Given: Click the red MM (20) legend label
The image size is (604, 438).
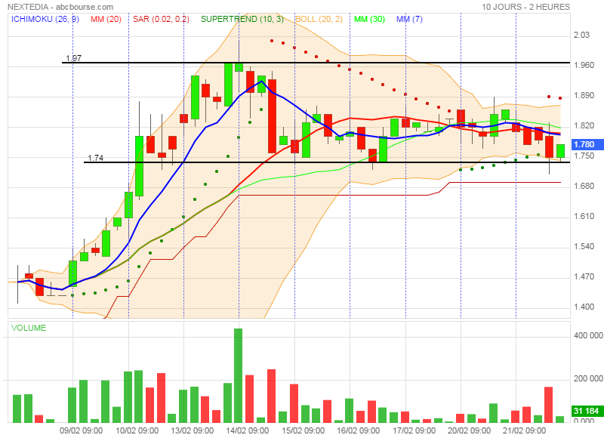Looking at the screenshot, I should point(106,19).
